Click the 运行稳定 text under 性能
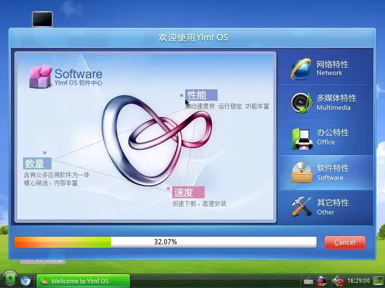385x288 pixels. (230, 106)
